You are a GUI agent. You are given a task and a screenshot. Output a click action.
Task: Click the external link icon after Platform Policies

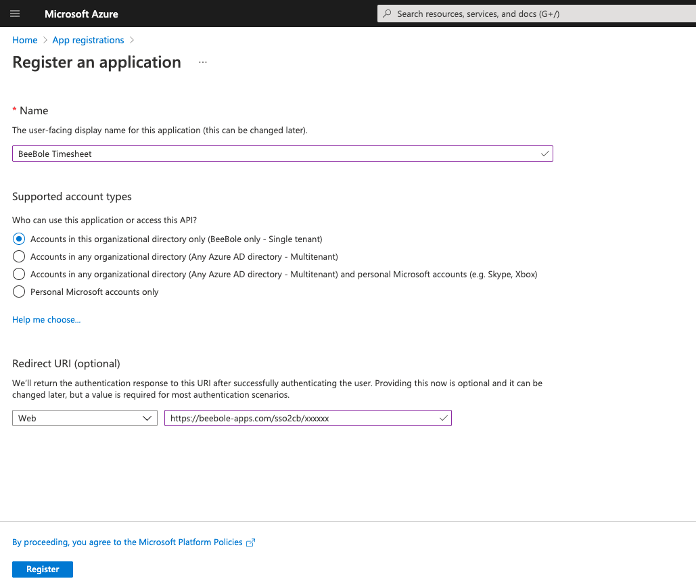click(x=251, y=542)
